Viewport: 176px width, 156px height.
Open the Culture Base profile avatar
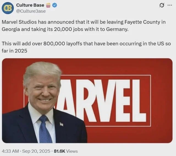[x=8, y=8]
